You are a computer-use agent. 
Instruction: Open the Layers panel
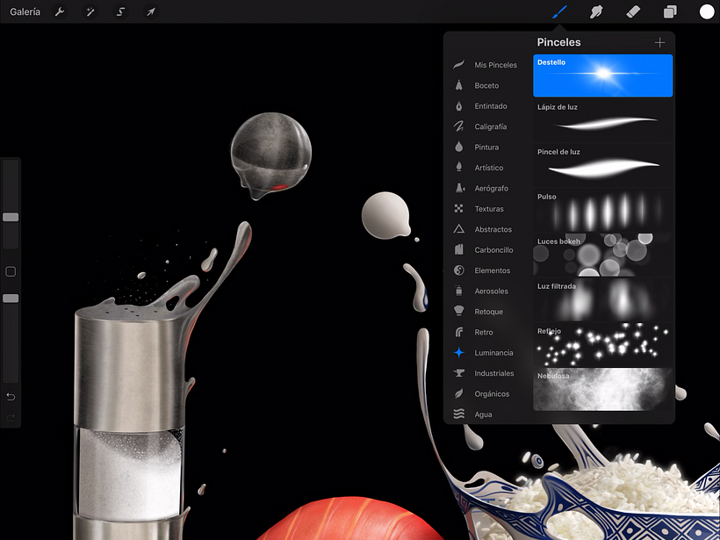tap(670, 12)
